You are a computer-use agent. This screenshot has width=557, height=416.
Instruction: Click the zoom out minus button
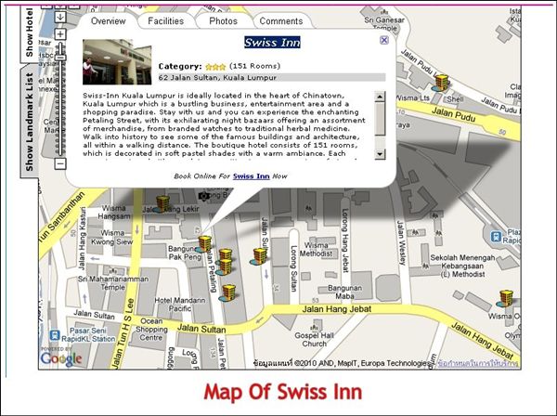[60, 163]
